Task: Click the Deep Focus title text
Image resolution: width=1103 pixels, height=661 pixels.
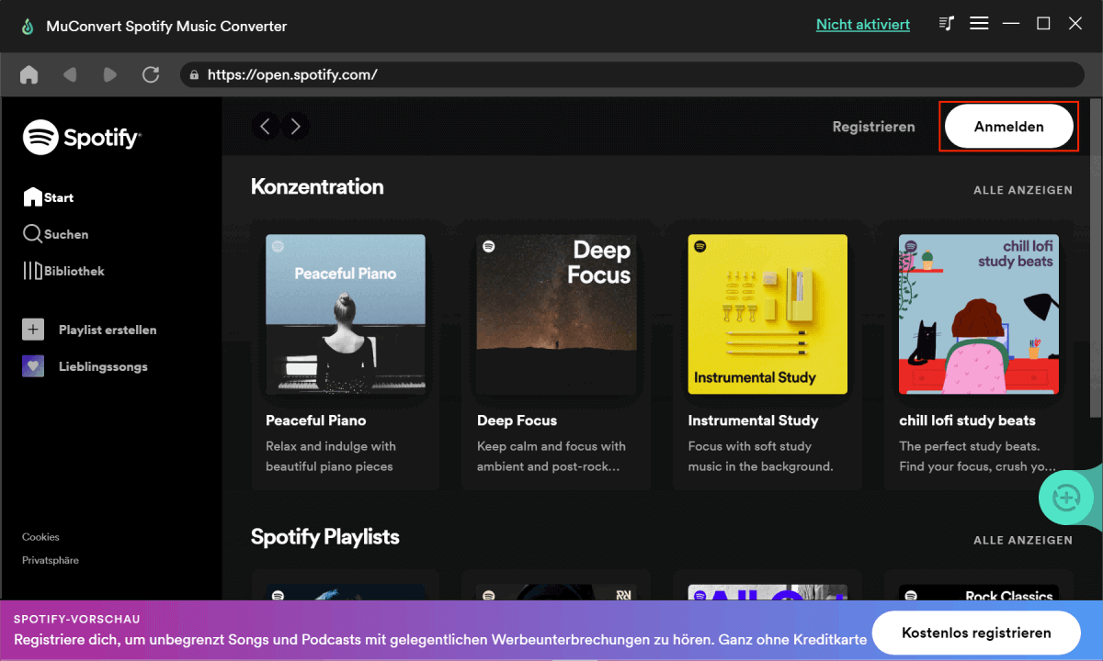Action: (517, 420)
